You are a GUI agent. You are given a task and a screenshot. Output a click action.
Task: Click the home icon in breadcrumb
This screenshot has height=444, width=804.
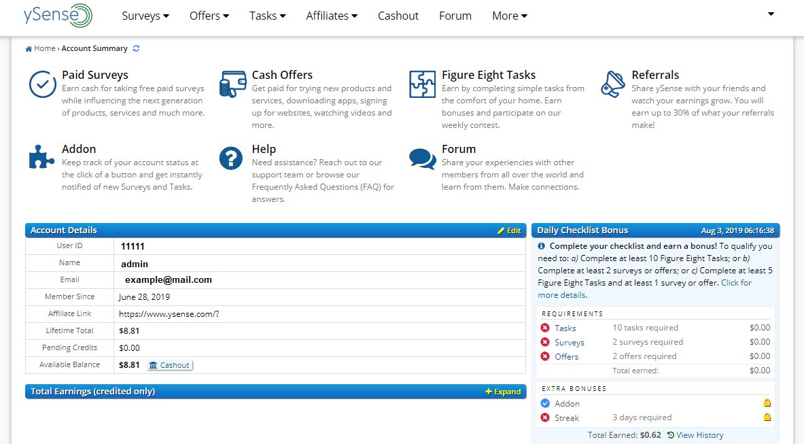coord(29,49)
